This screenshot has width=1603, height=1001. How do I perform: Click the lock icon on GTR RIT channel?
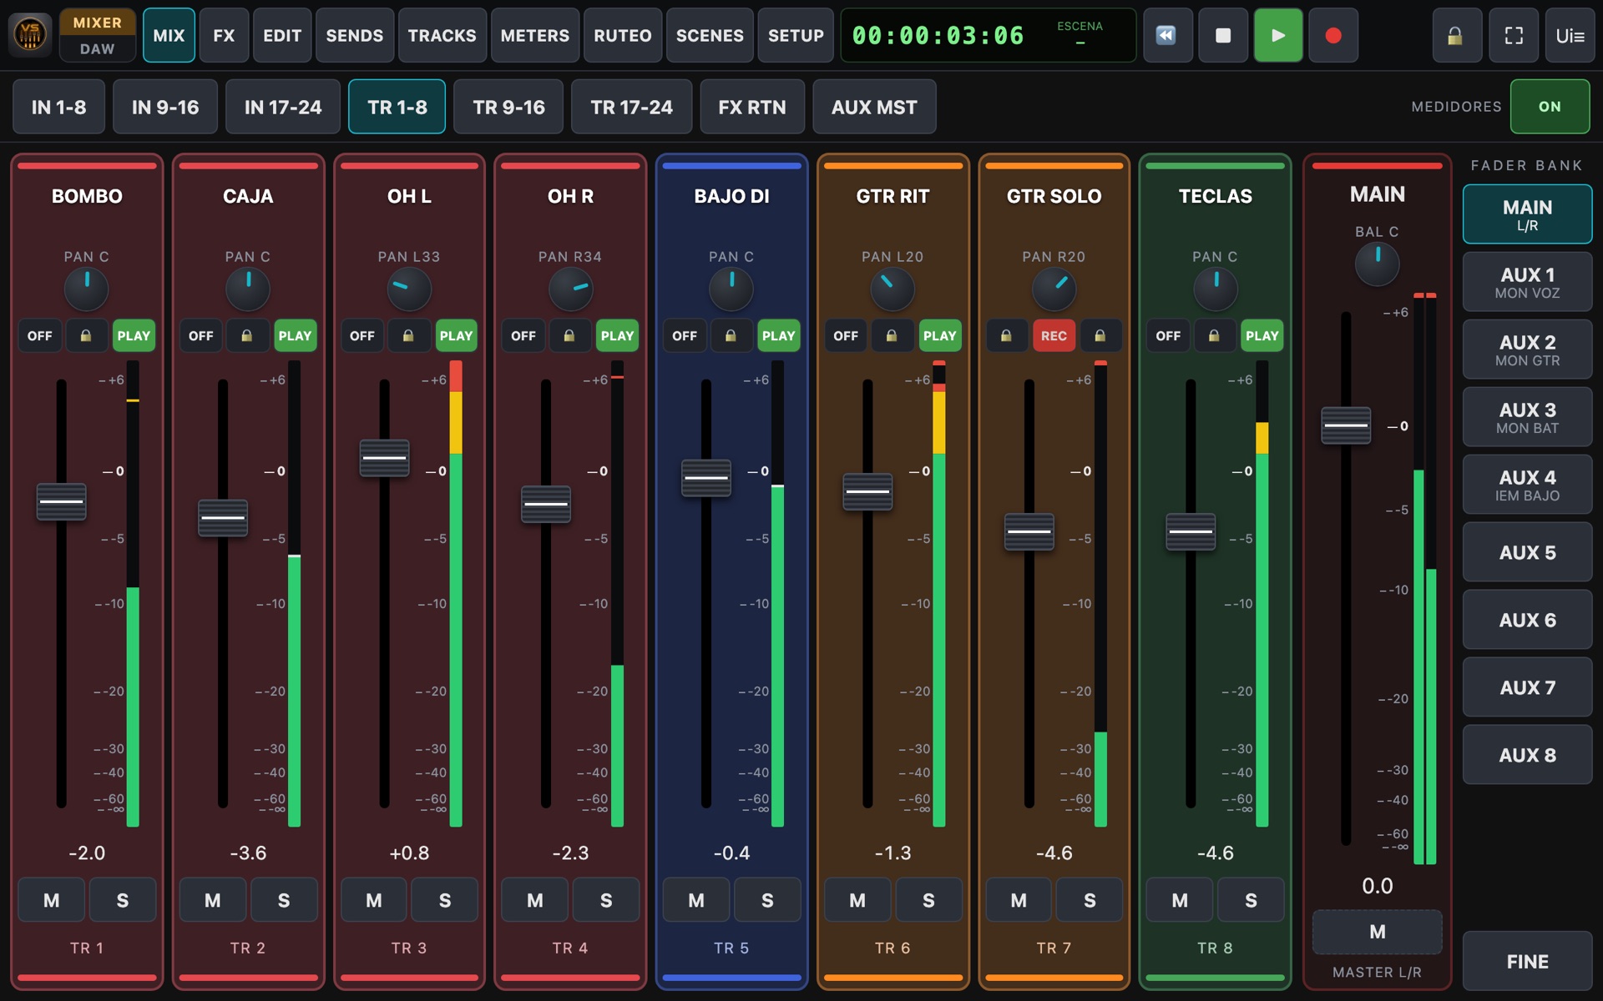[x=892, y=335]
